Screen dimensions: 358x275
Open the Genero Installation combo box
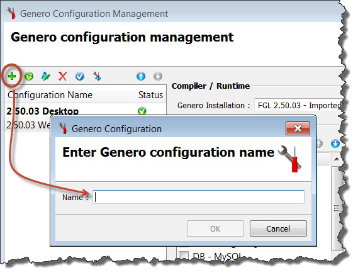[298, 106]
